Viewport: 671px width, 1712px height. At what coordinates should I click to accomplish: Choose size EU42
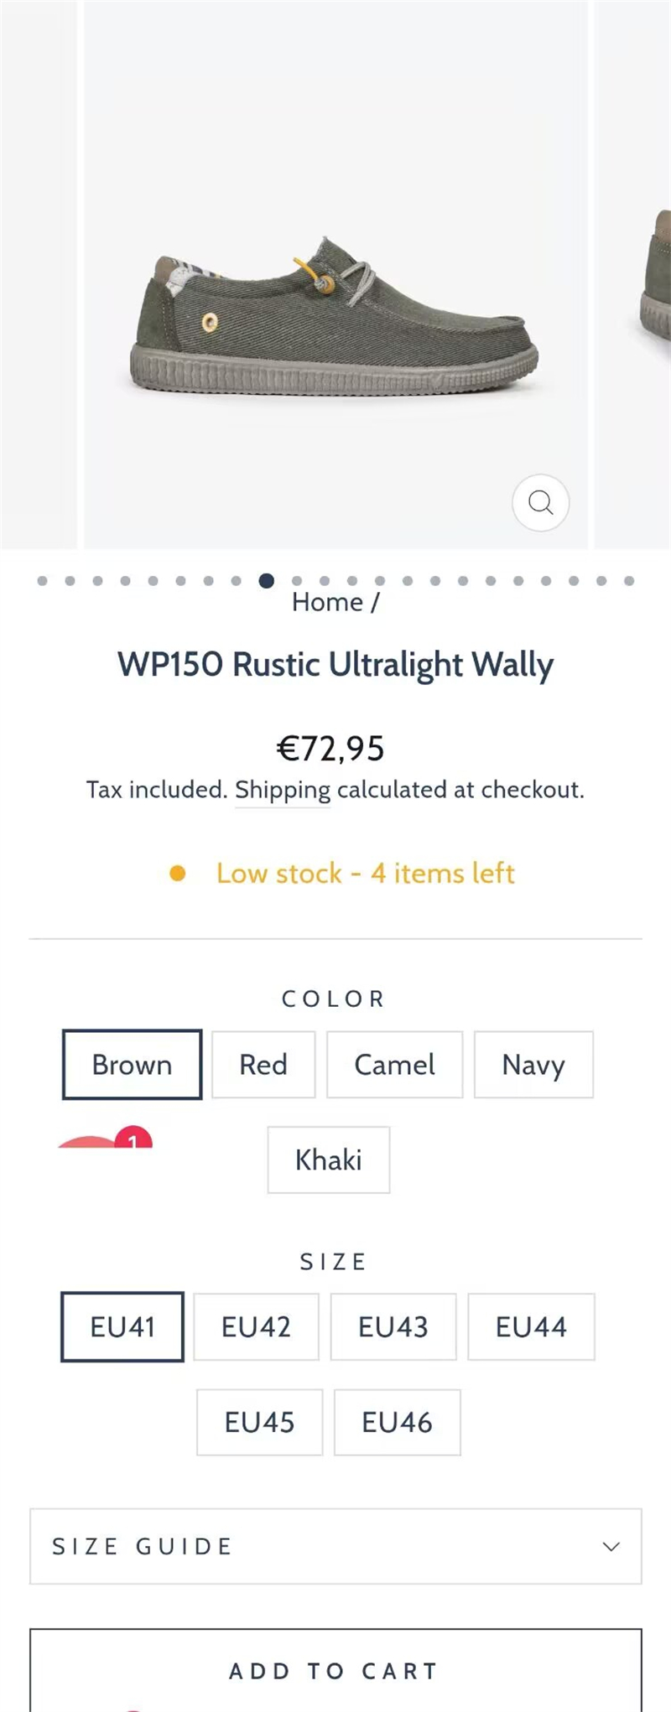click(256, 1327)
